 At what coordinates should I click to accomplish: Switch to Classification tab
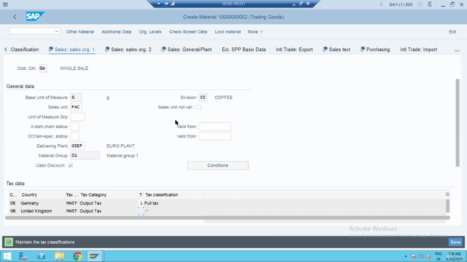25,49
